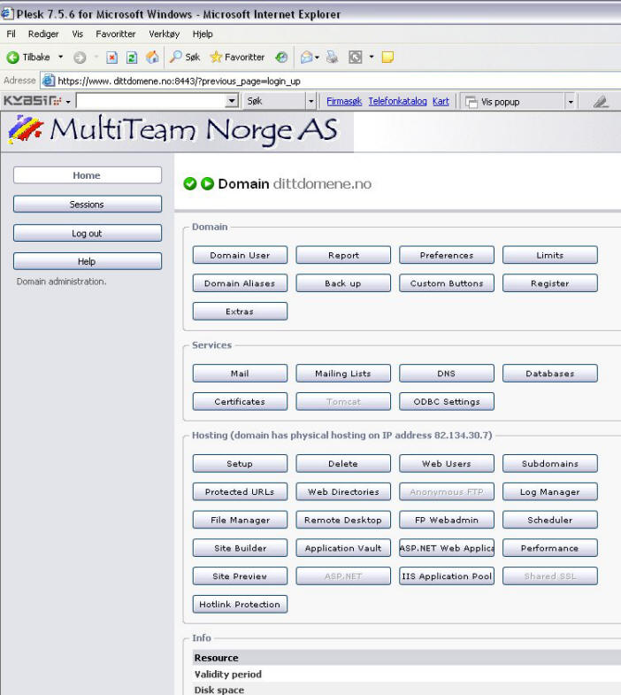Open Domain User settings
The width and height of the screenshot is (621, 695).
[240, 255]
